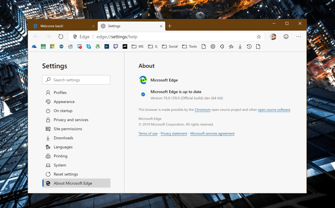Image resolution: width=335 pixels, height=208 pixels.
Task: Open the Appearance settings section
Action: point(76,102)
